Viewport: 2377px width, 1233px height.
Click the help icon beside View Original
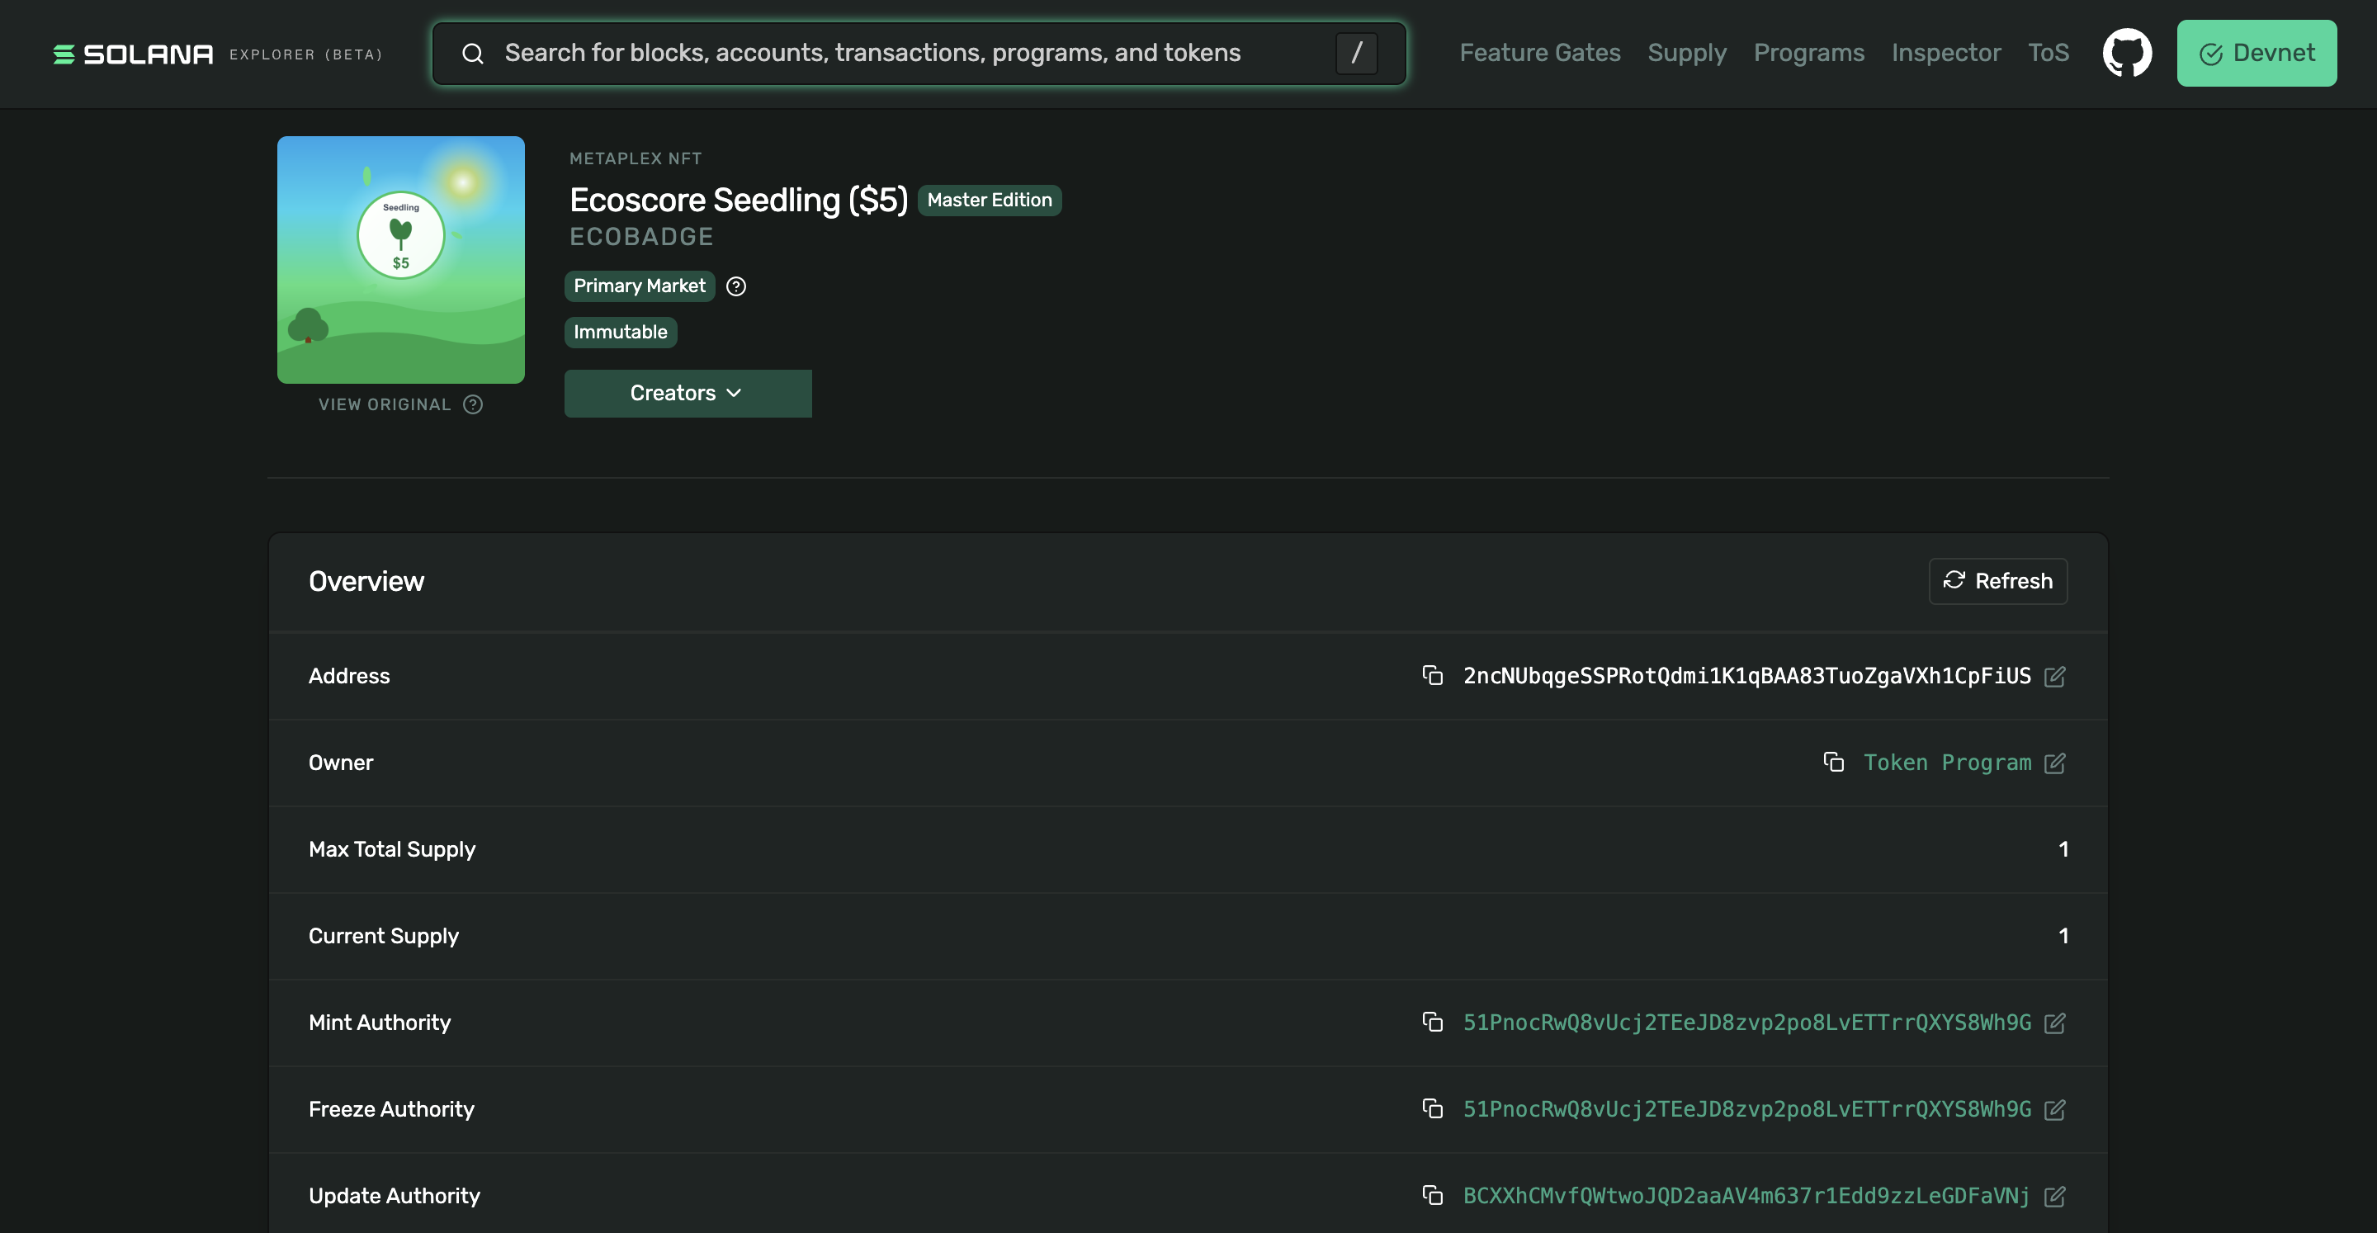(472, 404)
